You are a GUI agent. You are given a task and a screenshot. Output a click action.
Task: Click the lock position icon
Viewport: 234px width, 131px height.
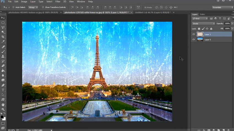point(207,29)
